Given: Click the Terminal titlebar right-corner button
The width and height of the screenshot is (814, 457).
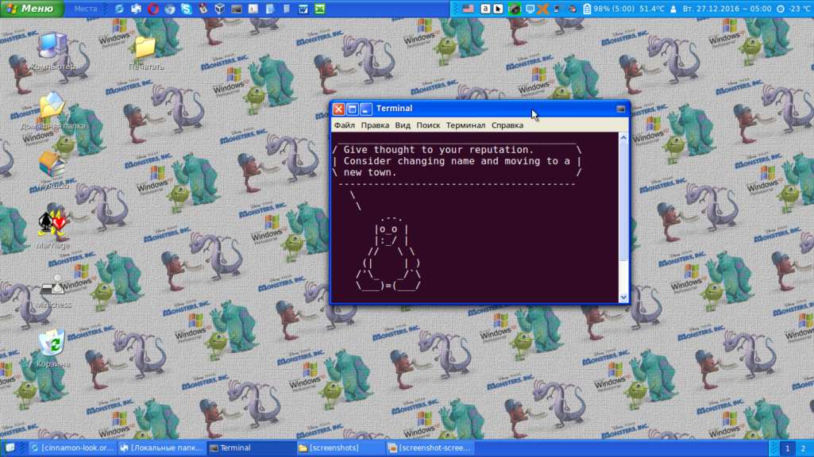Looking at the screenshot, I should click(x=620, y=109).
